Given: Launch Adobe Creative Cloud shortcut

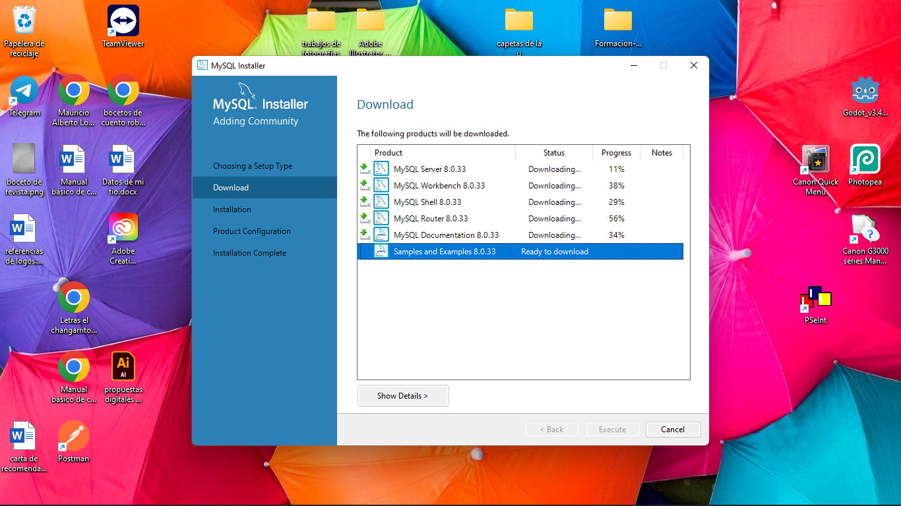Looking at the screenshot, I should 123,239.
